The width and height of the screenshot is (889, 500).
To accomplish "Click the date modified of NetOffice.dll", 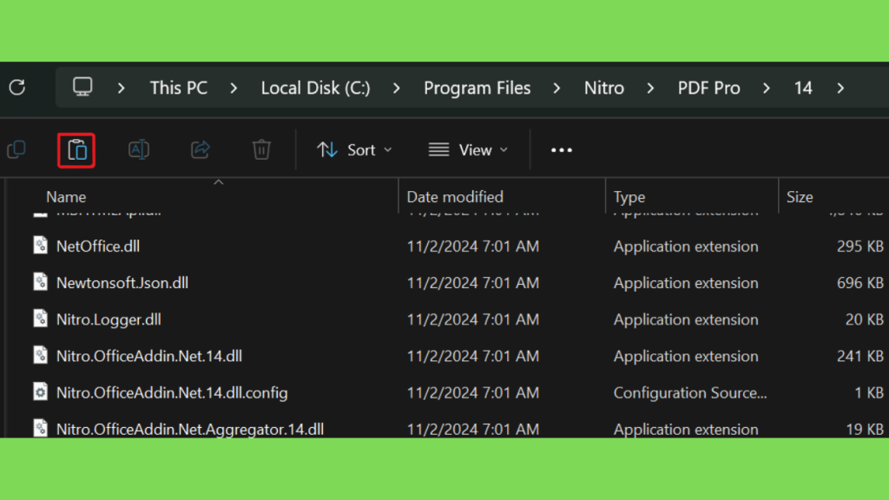I will pos(473,246).
